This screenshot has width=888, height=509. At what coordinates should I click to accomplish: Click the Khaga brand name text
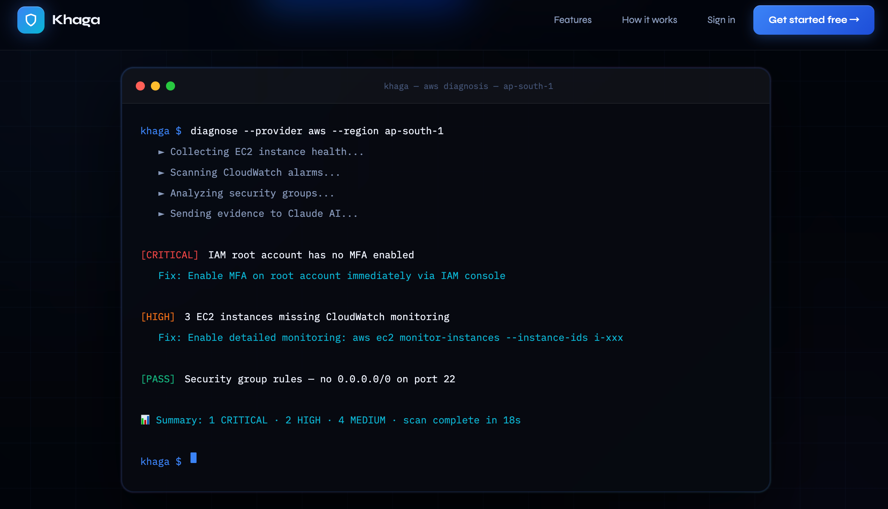pos(76,20)
